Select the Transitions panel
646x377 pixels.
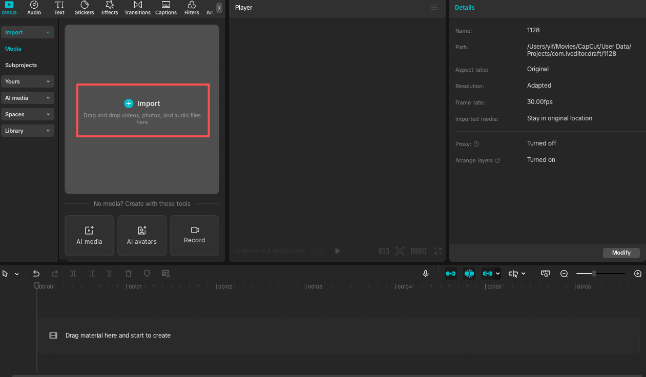(x=137, y=8)
